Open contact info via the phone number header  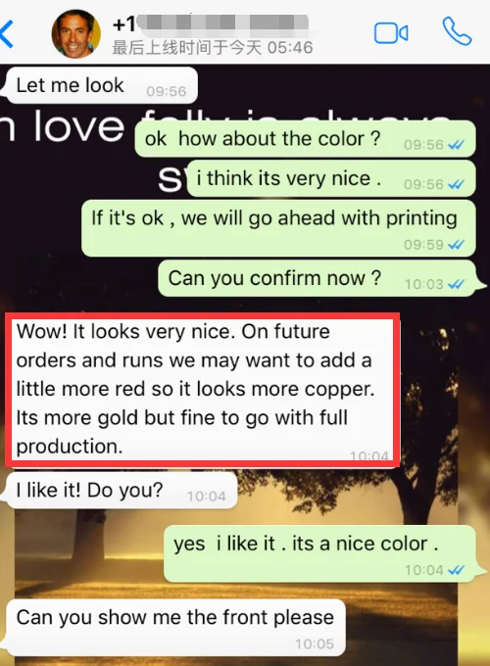coord(211,23)
